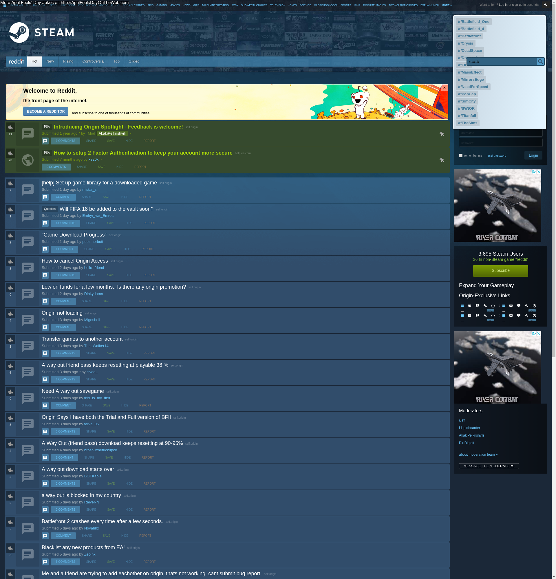Upvote 'How to cancel Origin Access' post

coord(10,261)
